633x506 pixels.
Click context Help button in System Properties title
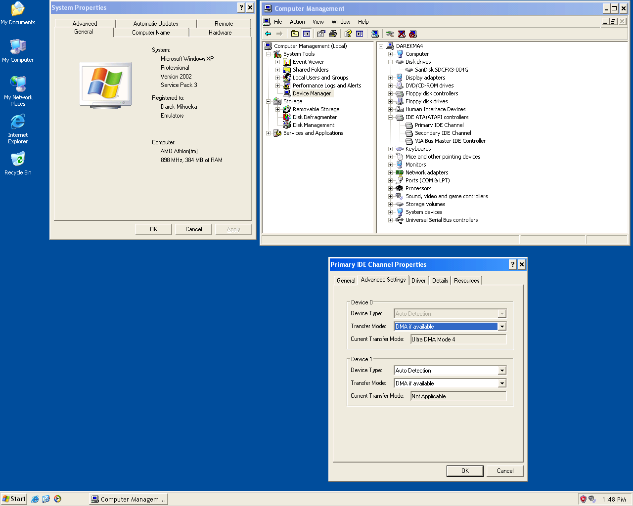241,7
